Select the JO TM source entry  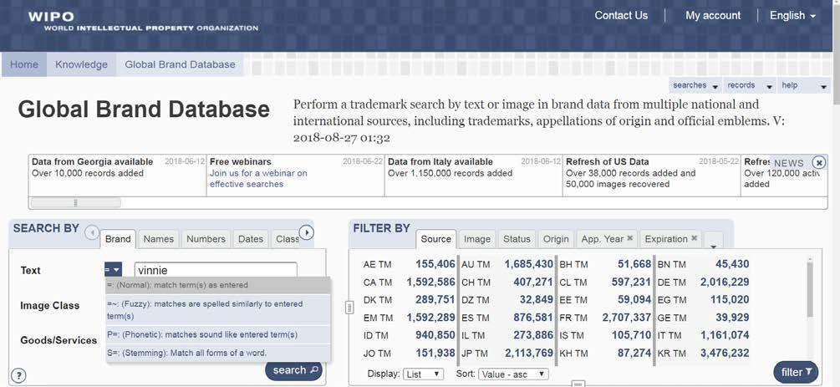pyautogui.click(x=410, y=354)
